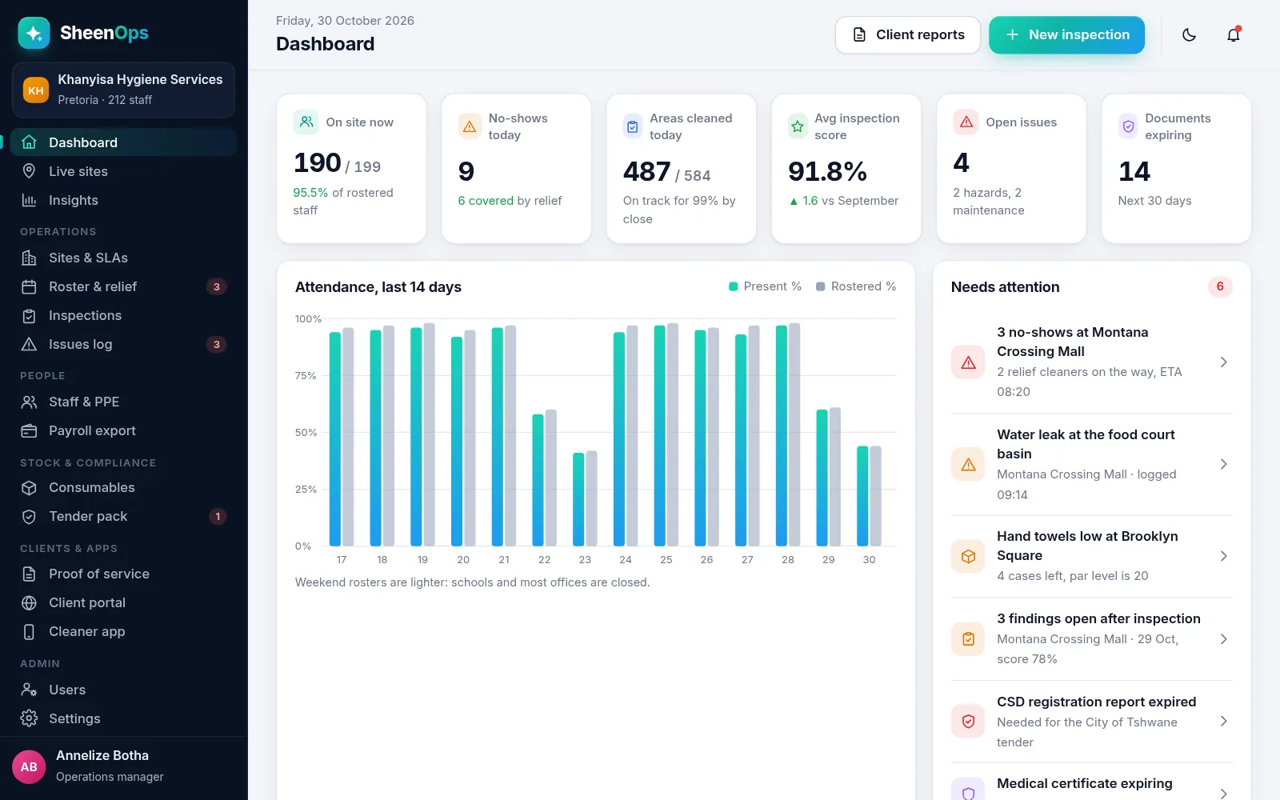Open Insights page
The image size is (1280, 800).
123,200
